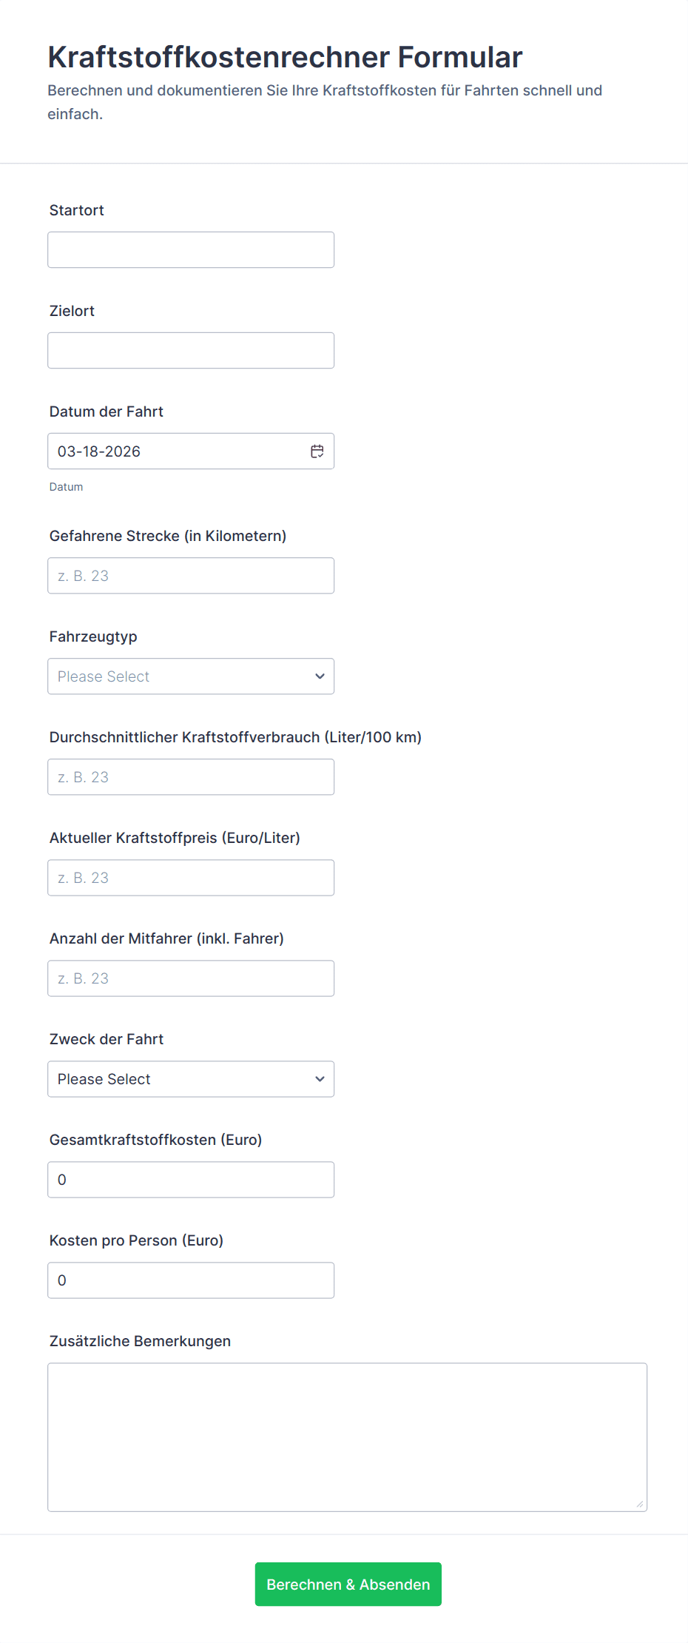Viewport: 688px width, 1643px height.
Task: Click the Zusätzliche Bemerkungen text area
Action: 346,1437
